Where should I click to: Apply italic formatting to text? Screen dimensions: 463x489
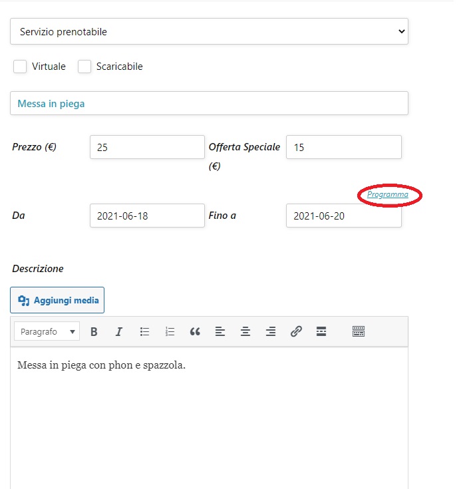pos(119,331)
